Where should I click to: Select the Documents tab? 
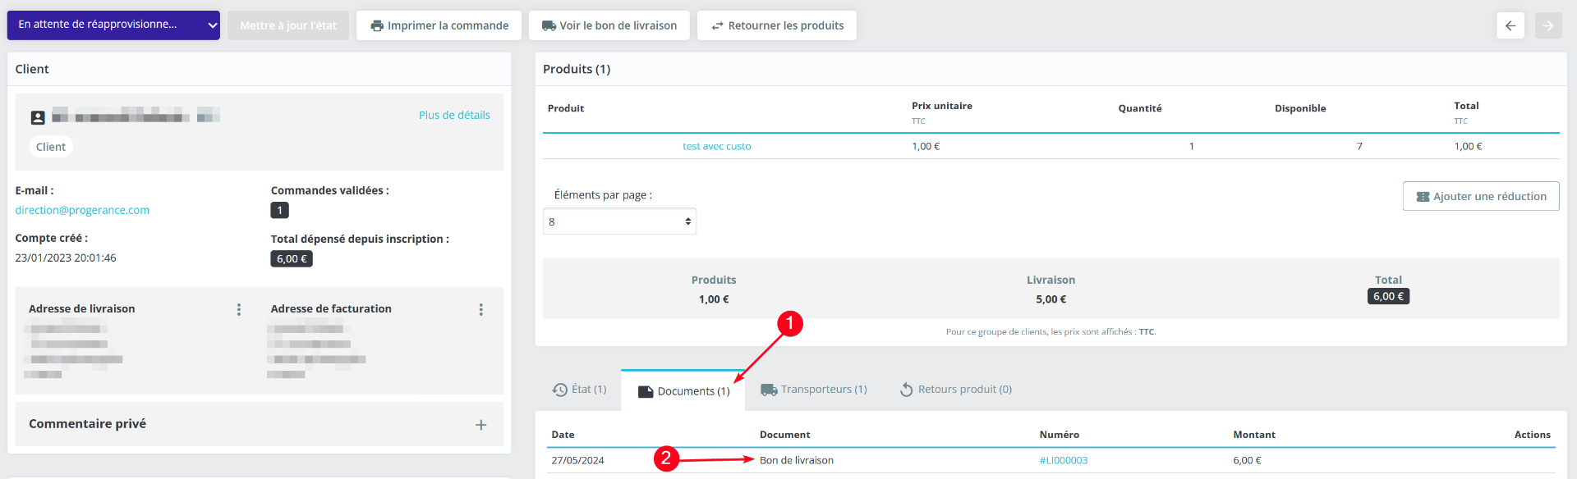tap(683, 391)
